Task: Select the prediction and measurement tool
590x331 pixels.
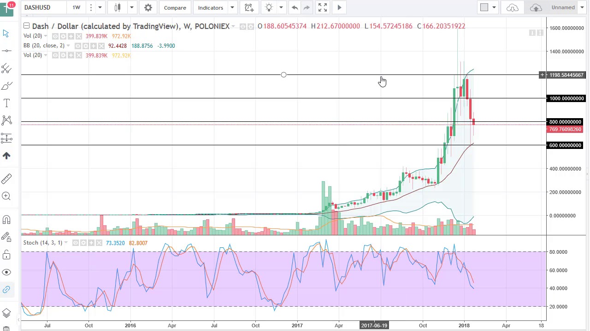Action: pos(6,138)
